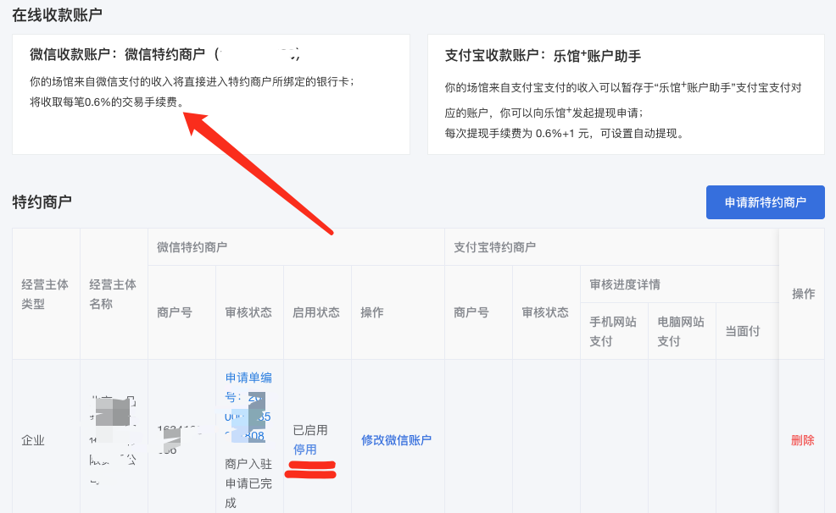Image resolution: width=836 pixels, height=513 pixels.
Task: Click 审核状态 header under 微信特约商户
Action: [248, 312]
